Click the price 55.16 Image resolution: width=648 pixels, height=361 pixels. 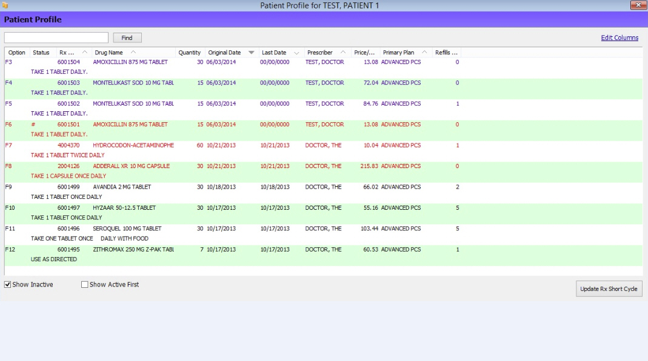click(x=371, y=208)
